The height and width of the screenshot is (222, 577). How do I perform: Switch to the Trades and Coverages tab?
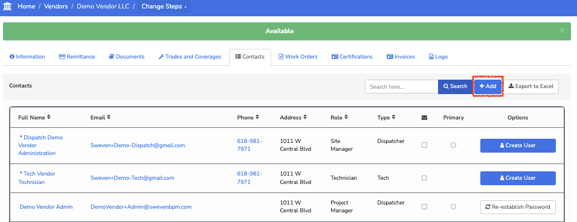pos(190,57)
